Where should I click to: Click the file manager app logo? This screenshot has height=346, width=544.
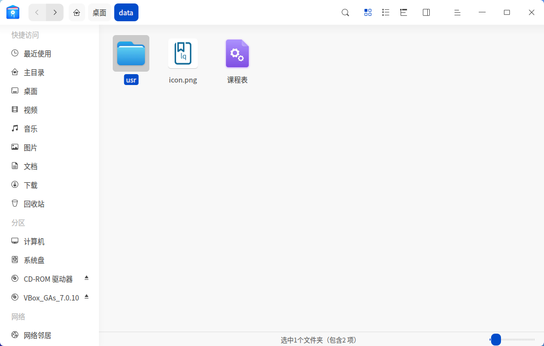tap(13, 12)
